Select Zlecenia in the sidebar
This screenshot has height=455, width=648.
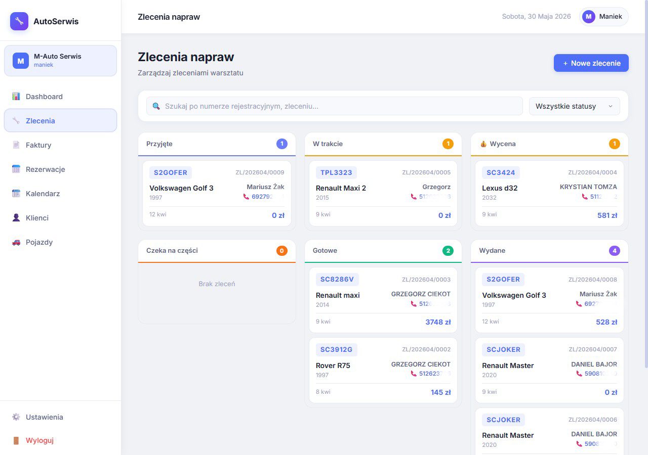tap(61, 121)
